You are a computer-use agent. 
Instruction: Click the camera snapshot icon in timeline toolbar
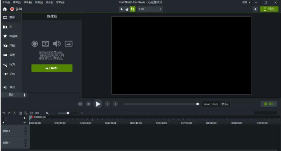point(37,113)
